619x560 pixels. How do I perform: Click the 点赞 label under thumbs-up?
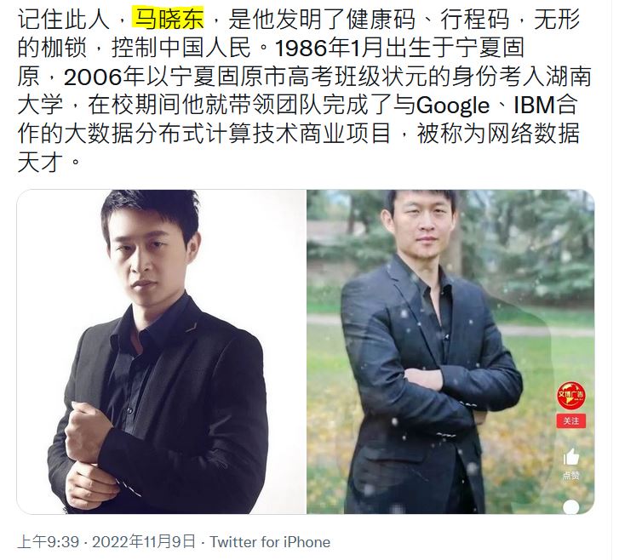tap(570, 476)
